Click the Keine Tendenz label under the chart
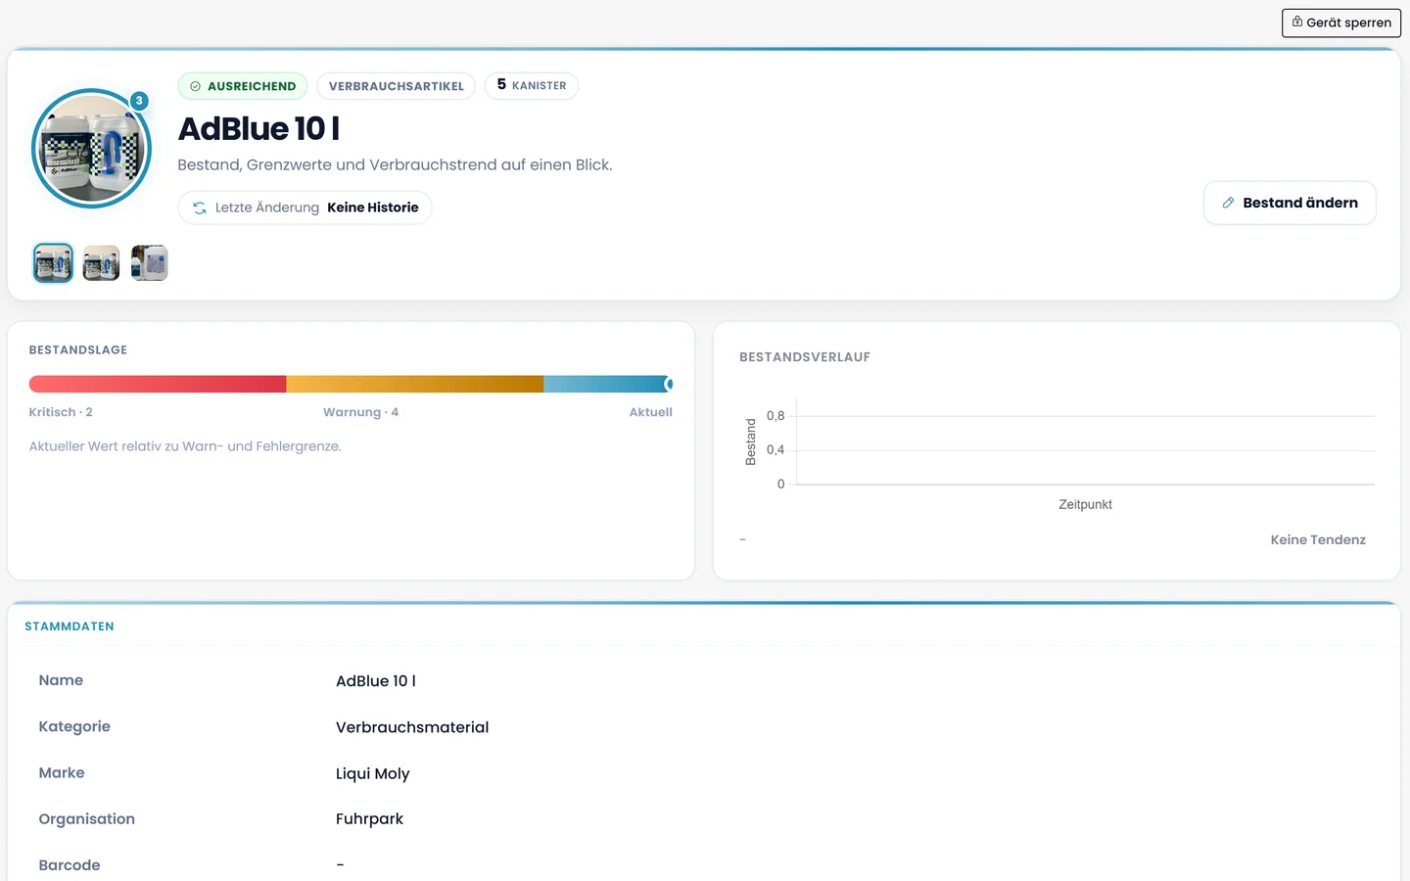This screenshot has height=881, width=1410. click(1318, 539)
